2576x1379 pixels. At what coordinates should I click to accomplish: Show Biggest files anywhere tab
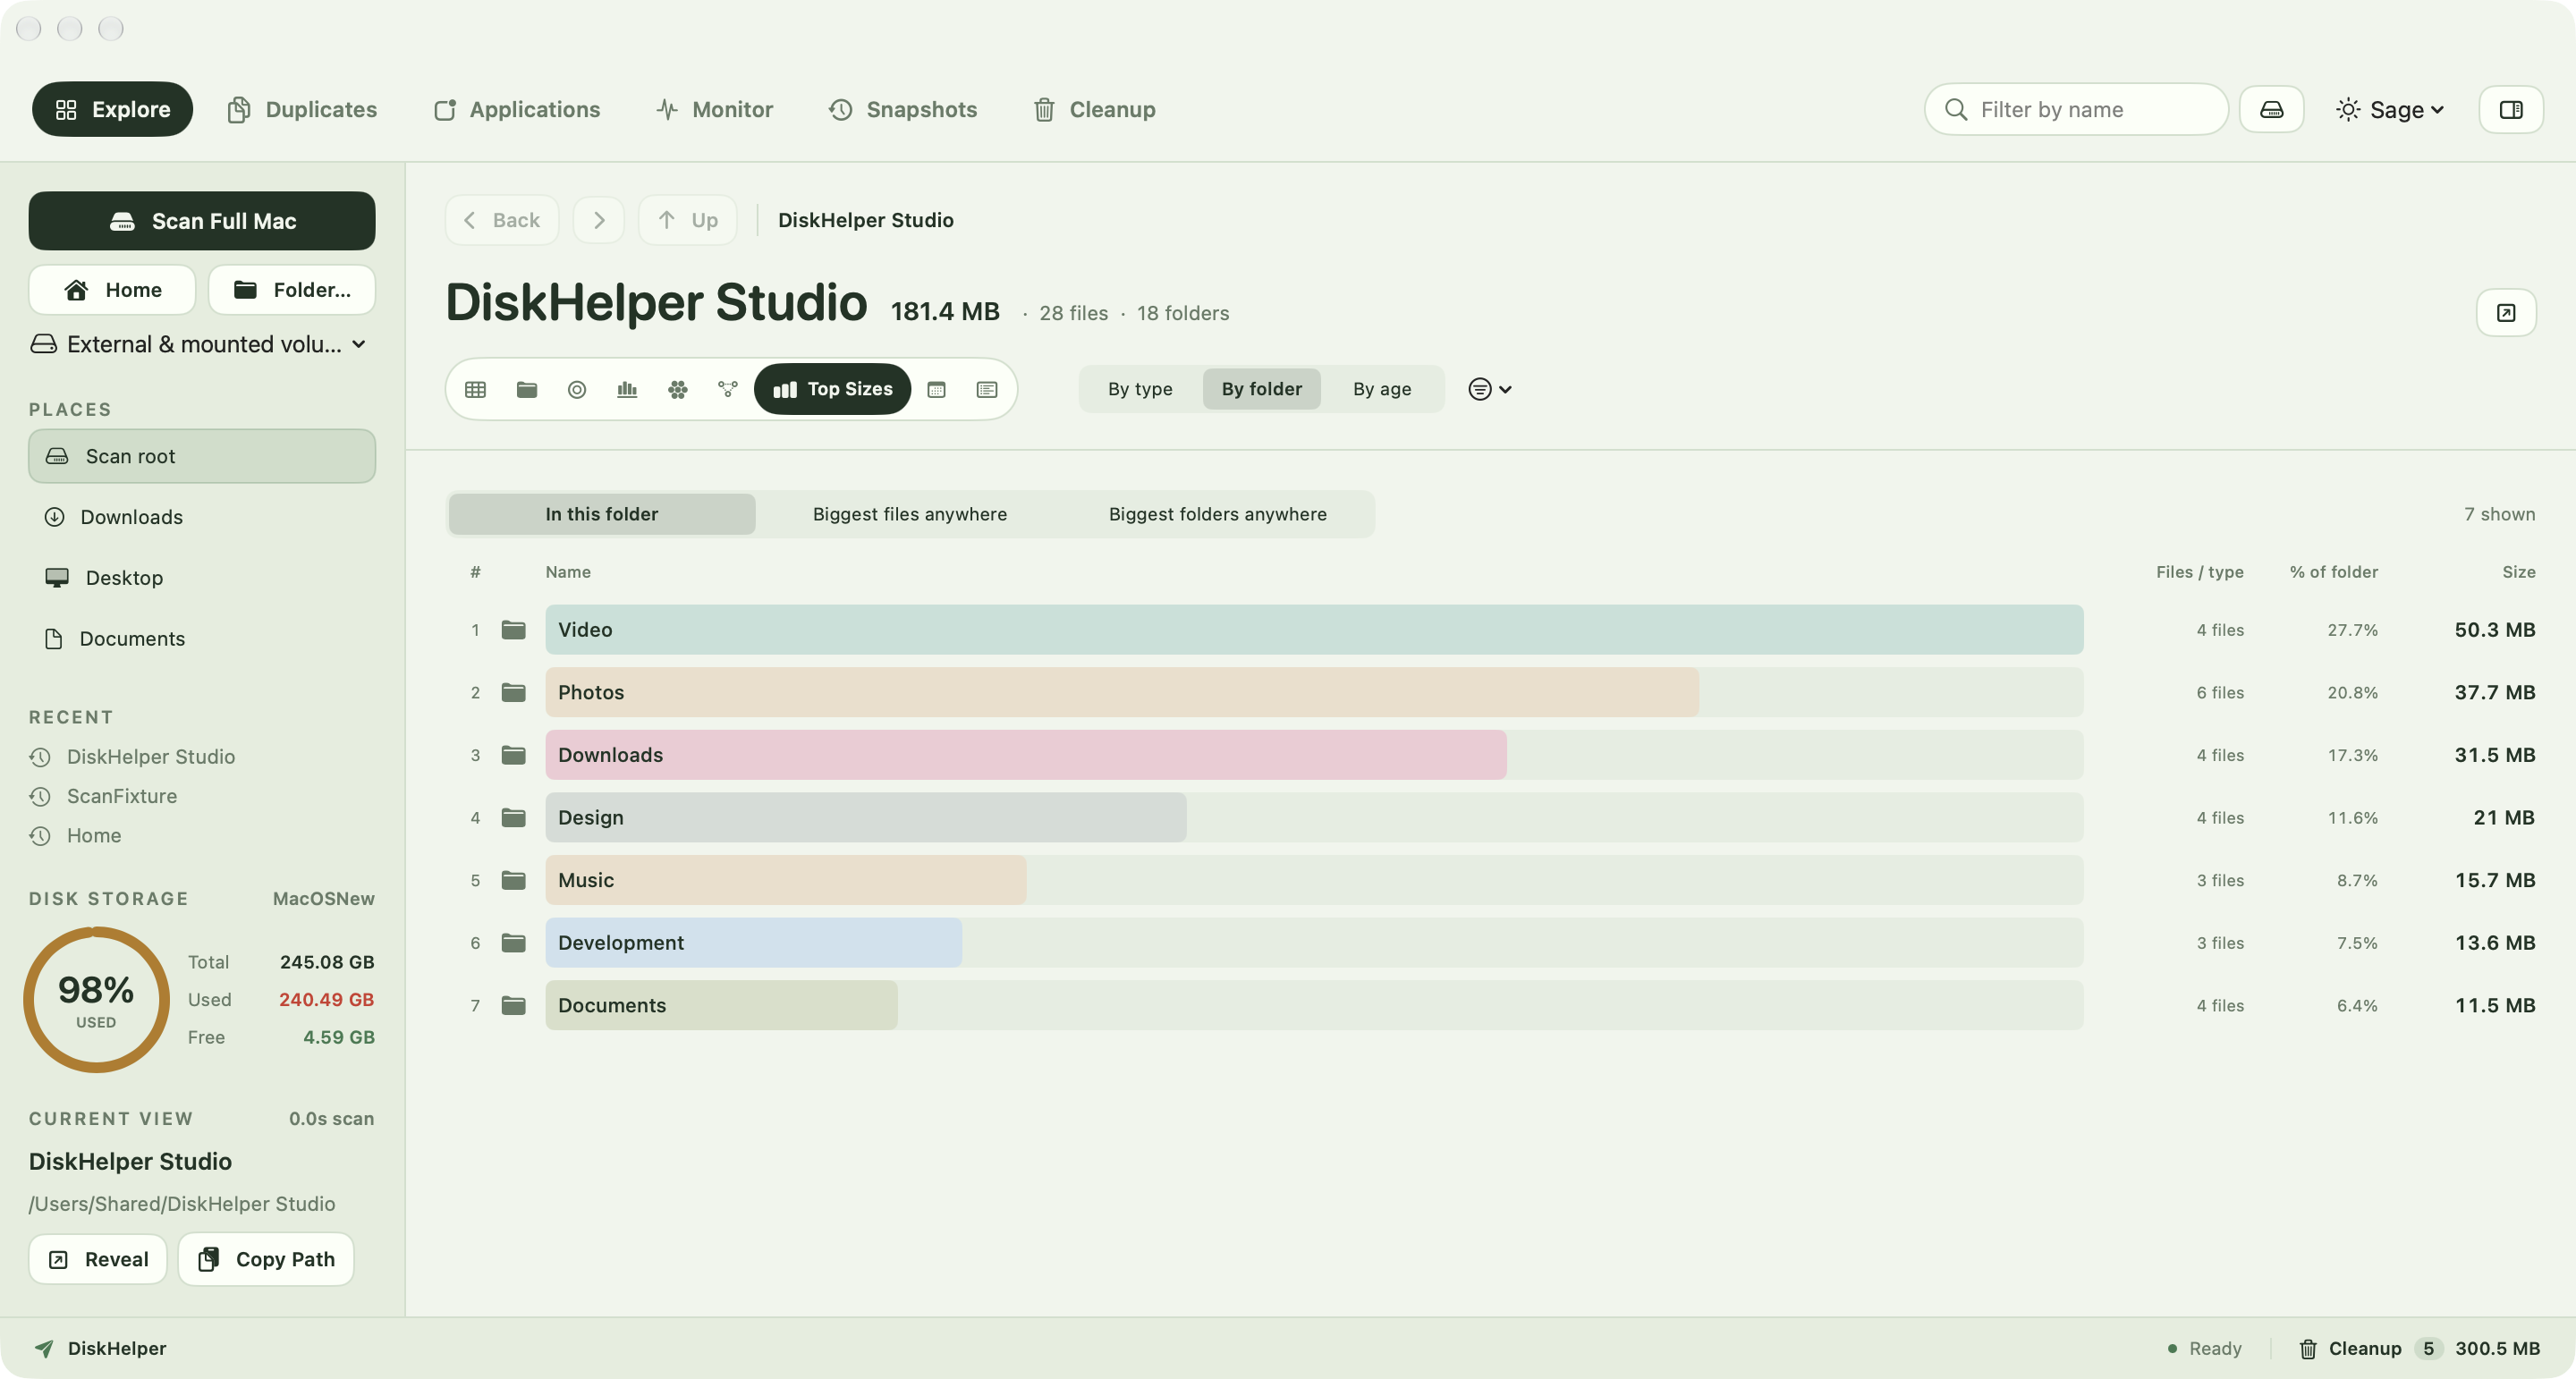(x=910, y=514)
